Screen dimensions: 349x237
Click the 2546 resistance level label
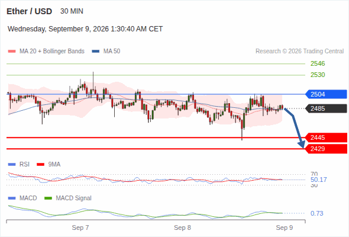[x=318, y=63]
